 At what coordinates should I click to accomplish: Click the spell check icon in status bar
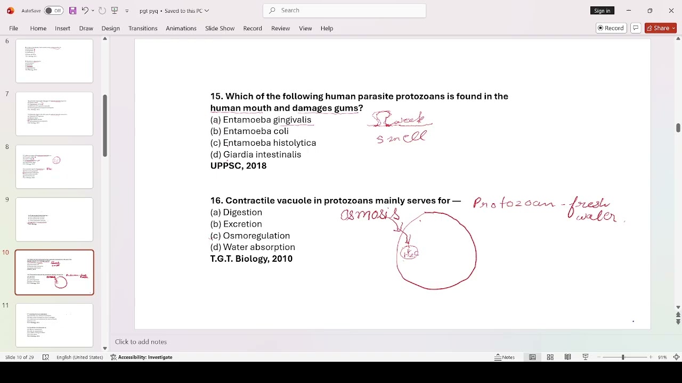click(46, 357)
